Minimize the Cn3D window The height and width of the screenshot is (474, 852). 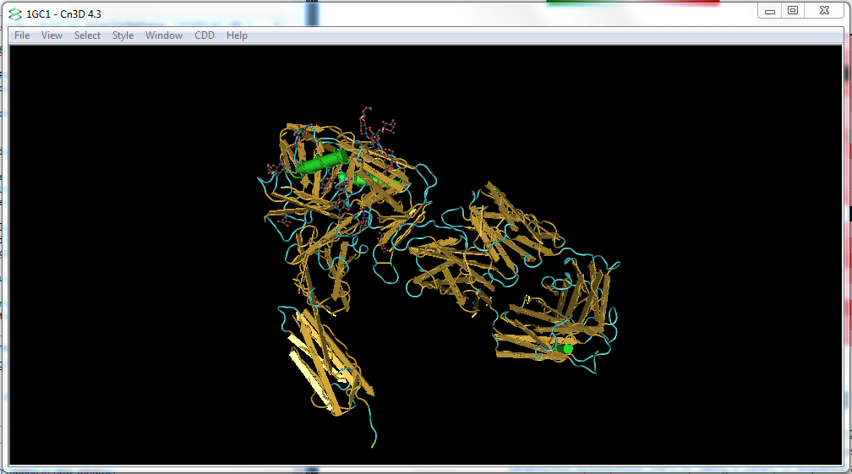(x=768, y=11)
